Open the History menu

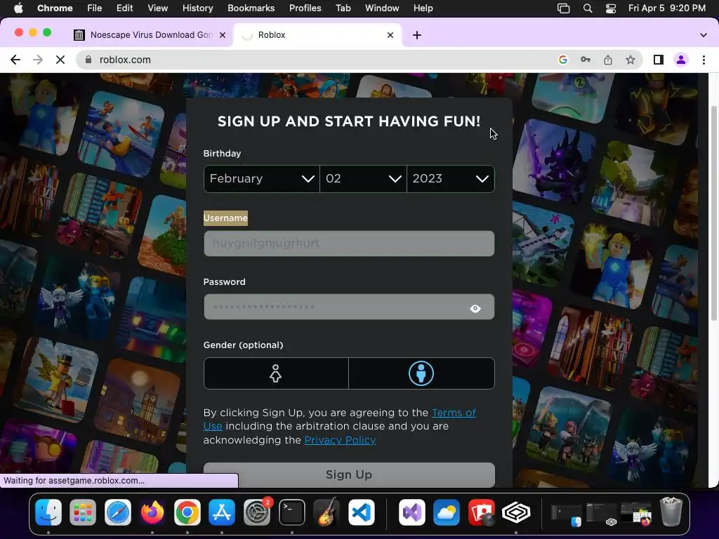coord(197,8)
